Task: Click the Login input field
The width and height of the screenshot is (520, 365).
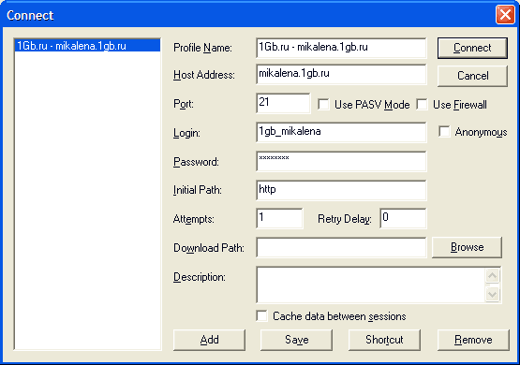Action: [x=341, y=132]
